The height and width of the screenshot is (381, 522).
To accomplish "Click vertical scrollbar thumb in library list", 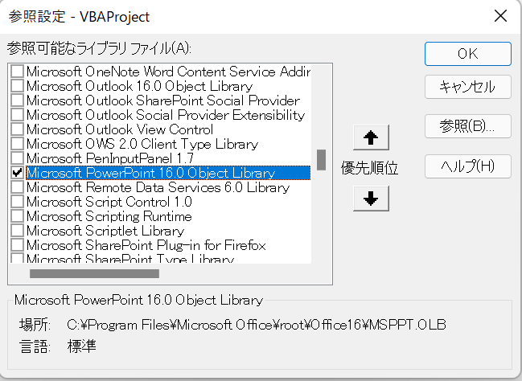I will (x=321, y=160).
